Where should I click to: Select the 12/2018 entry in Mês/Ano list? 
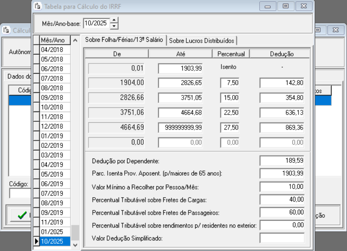52,126
